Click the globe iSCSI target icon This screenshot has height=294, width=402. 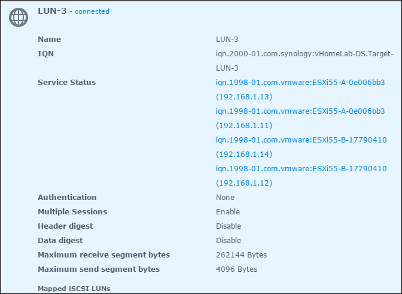(x=19, y=17)
